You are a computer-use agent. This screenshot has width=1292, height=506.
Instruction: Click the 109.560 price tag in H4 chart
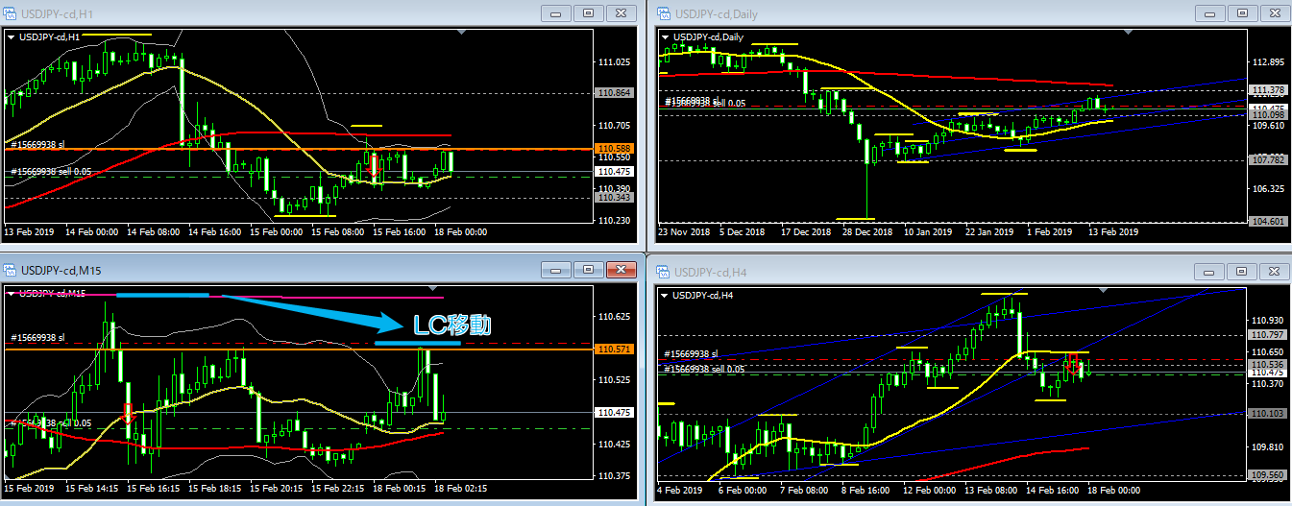coord(1266,475)
